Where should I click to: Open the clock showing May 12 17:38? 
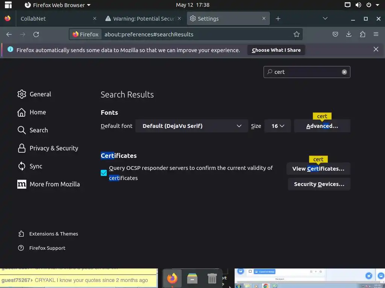tap(193, 5)
